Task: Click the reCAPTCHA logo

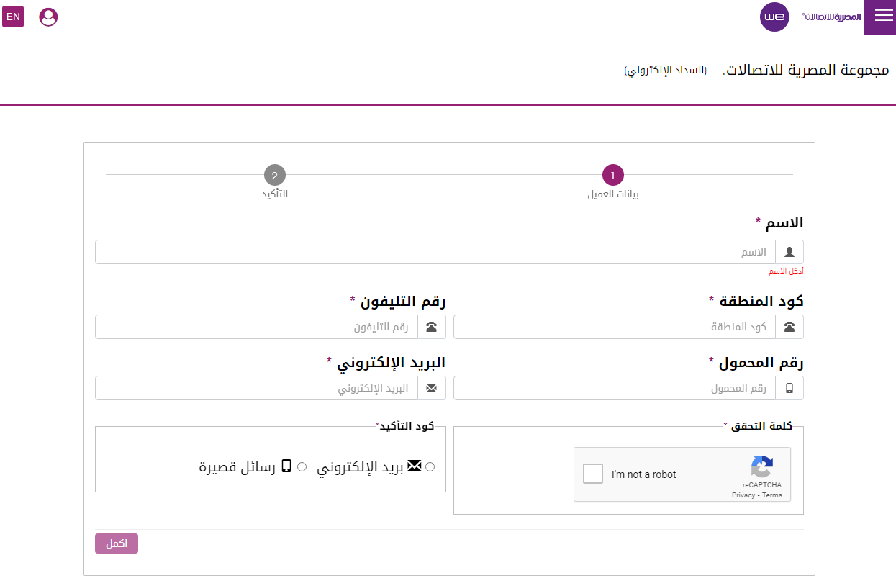Action: pyautogui.click(x=761, y=467)
